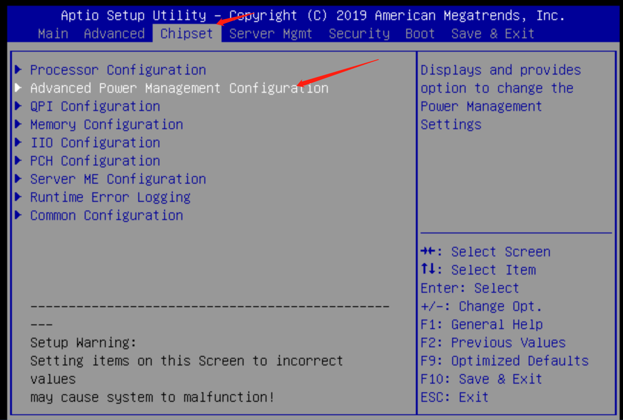Go to the Server Mgmt tab
623x420 pixels.
point(270,34)
